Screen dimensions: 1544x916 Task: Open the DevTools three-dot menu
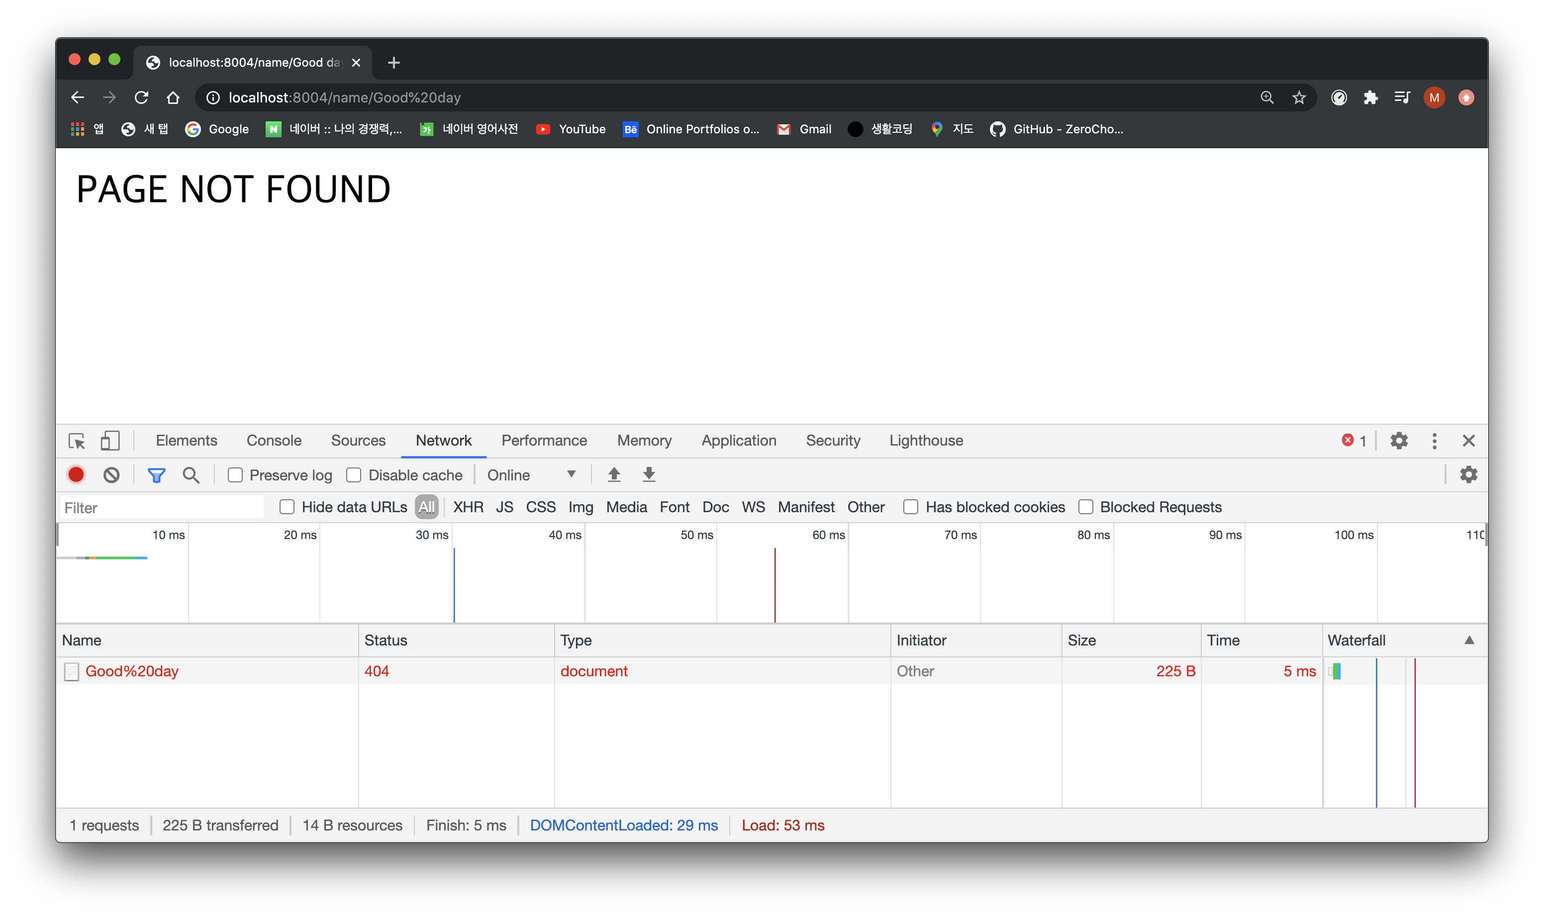[x=1434, y=441]
